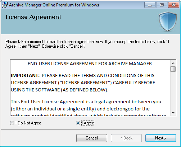
Task: Click the empty scrollbar track below the thumb
Action: (173, 91)
